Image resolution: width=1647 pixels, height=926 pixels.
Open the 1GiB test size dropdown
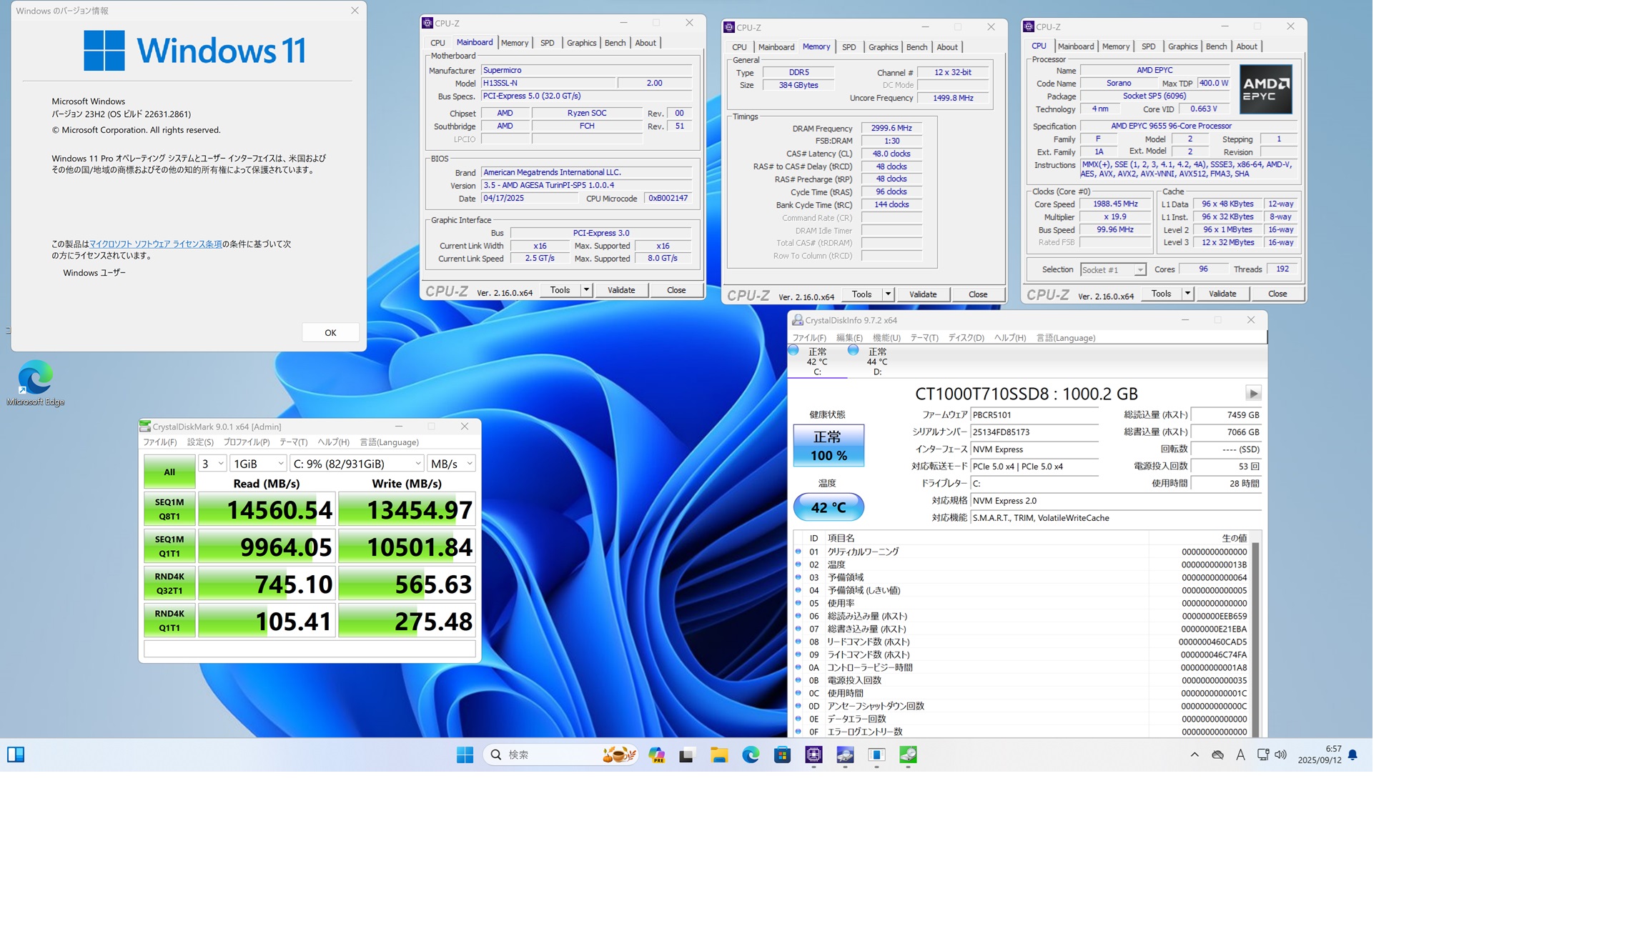(x=258, y=464)
